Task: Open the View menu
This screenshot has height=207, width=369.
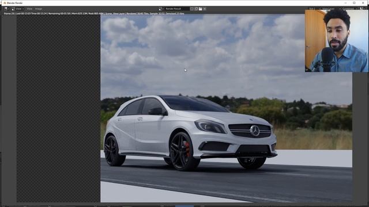Action: (x=29, y=9)
